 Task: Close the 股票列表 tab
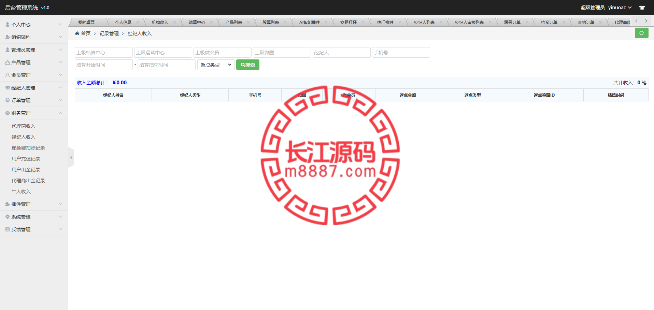click(285, 23)
